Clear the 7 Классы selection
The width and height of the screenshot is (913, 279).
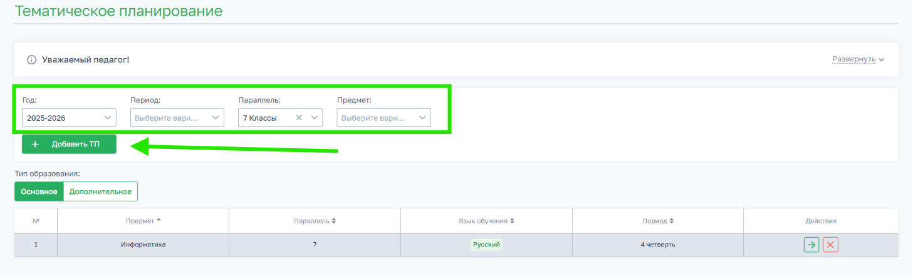click(299, 118)
